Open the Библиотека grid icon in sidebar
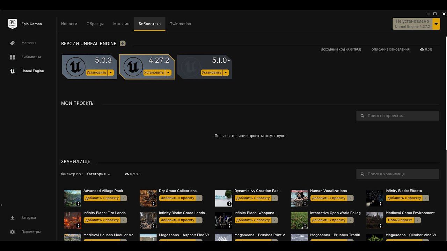 pos(13,57)
